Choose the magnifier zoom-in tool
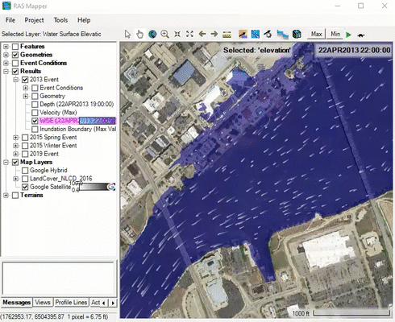Viewport: 395px width, 322px height. click(164, 35)
